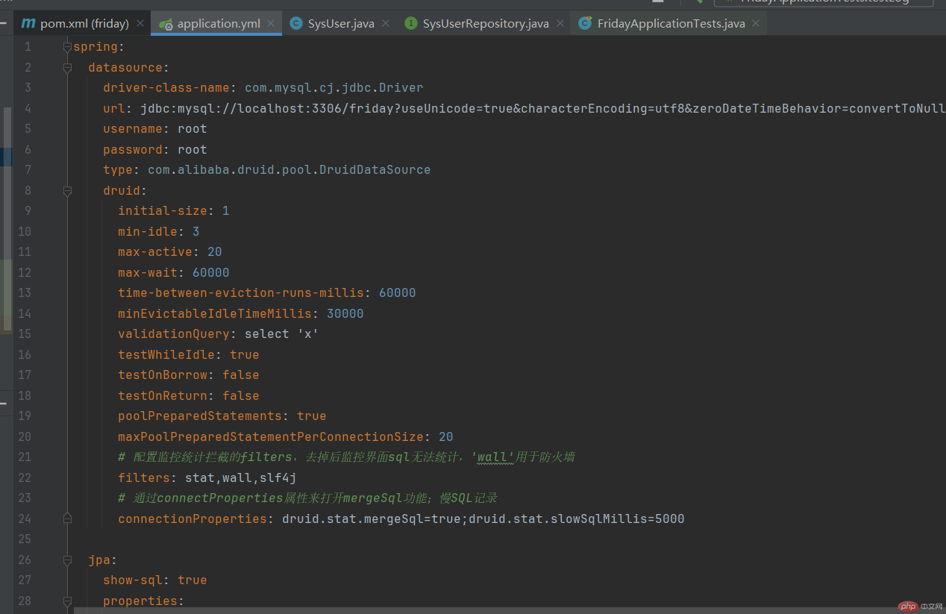Click the connectionProperties key

tap(192, 519)
